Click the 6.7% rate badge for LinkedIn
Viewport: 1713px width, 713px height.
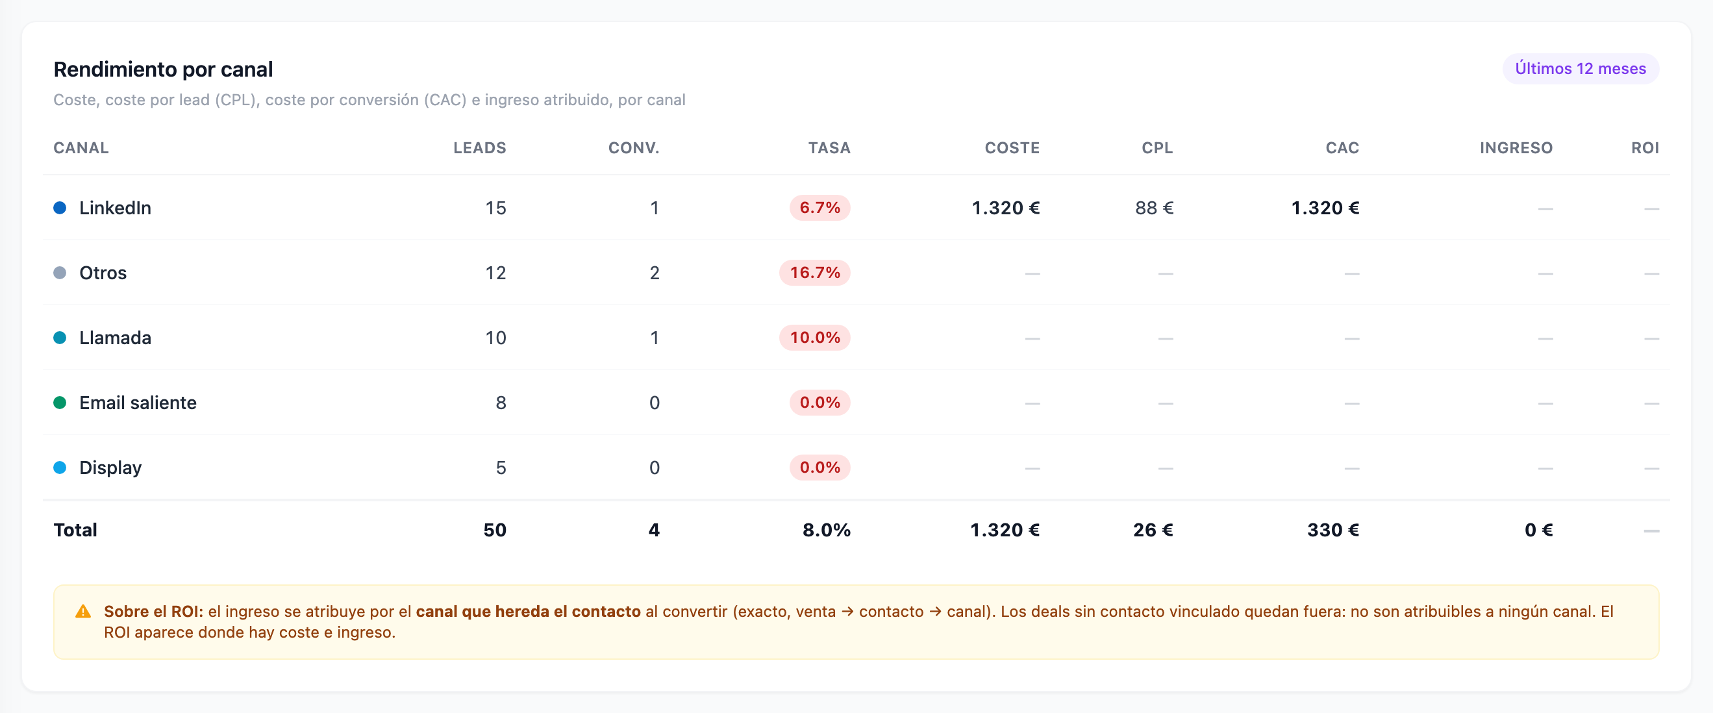pos(820,208)
